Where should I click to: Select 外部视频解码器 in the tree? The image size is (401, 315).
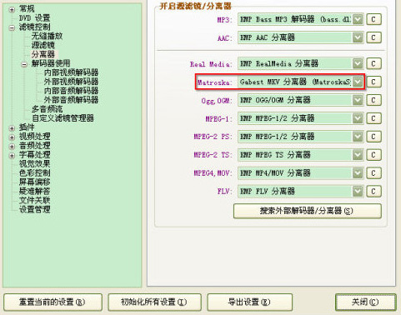tap(71, 82)
